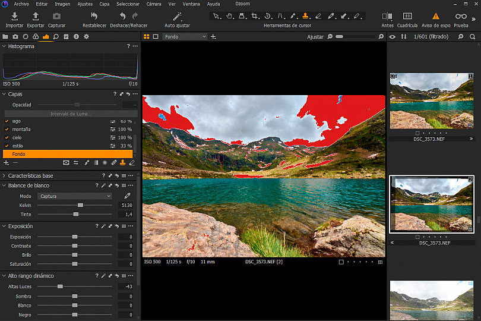The image size is (481, 321).
Task: Uncheck the lago layer checkbox
Action: 7,121
